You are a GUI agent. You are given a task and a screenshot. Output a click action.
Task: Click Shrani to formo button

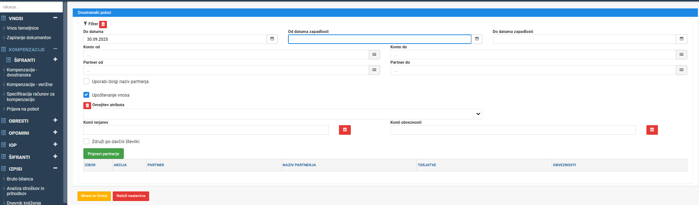click(x=94, y=196)
